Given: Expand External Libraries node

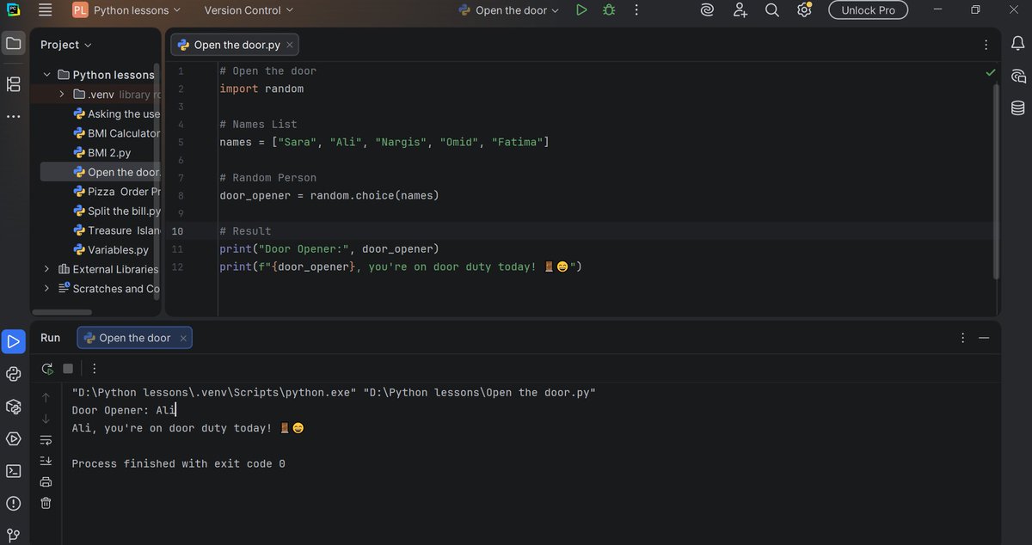Looking at the screenshot, I should point(47,269).
